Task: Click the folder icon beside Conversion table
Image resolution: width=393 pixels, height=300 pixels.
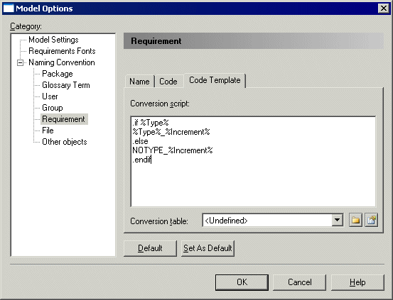Action: coord(355,220)
